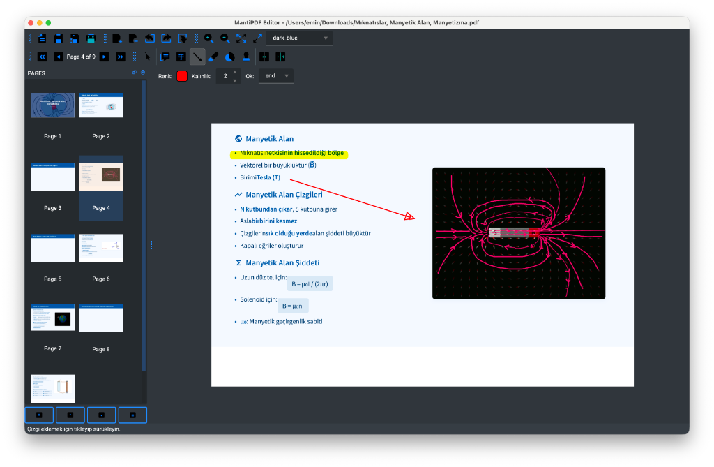Open the dark_blue theme dropdown
Viewport: 714px width, 467px height.
click(300, 37)
